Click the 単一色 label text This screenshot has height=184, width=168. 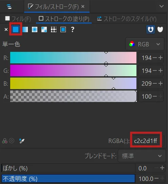11,44
